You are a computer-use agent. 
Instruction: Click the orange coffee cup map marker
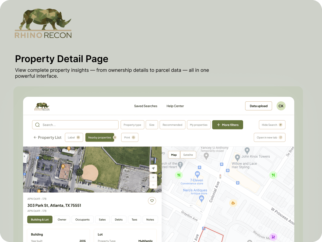[233, 203]
